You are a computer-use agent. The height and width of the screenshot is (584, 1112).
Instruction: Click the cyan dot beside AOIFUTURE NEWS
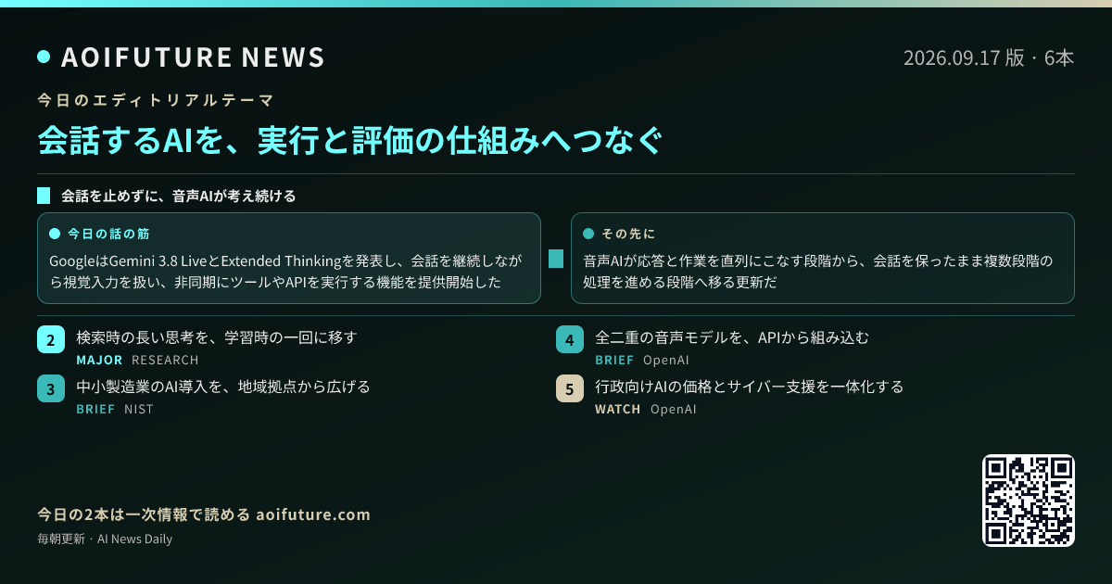point(44,57)
